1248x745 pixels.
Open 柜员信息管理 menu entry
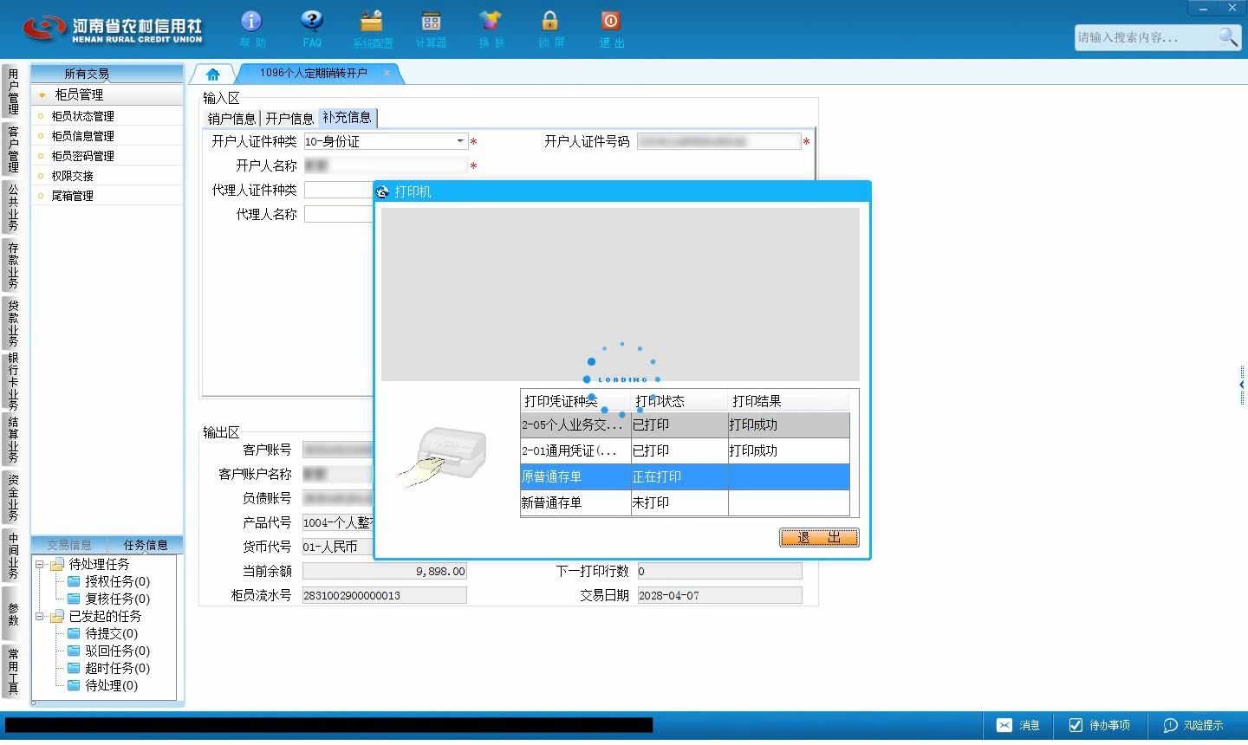click(82, 136)
